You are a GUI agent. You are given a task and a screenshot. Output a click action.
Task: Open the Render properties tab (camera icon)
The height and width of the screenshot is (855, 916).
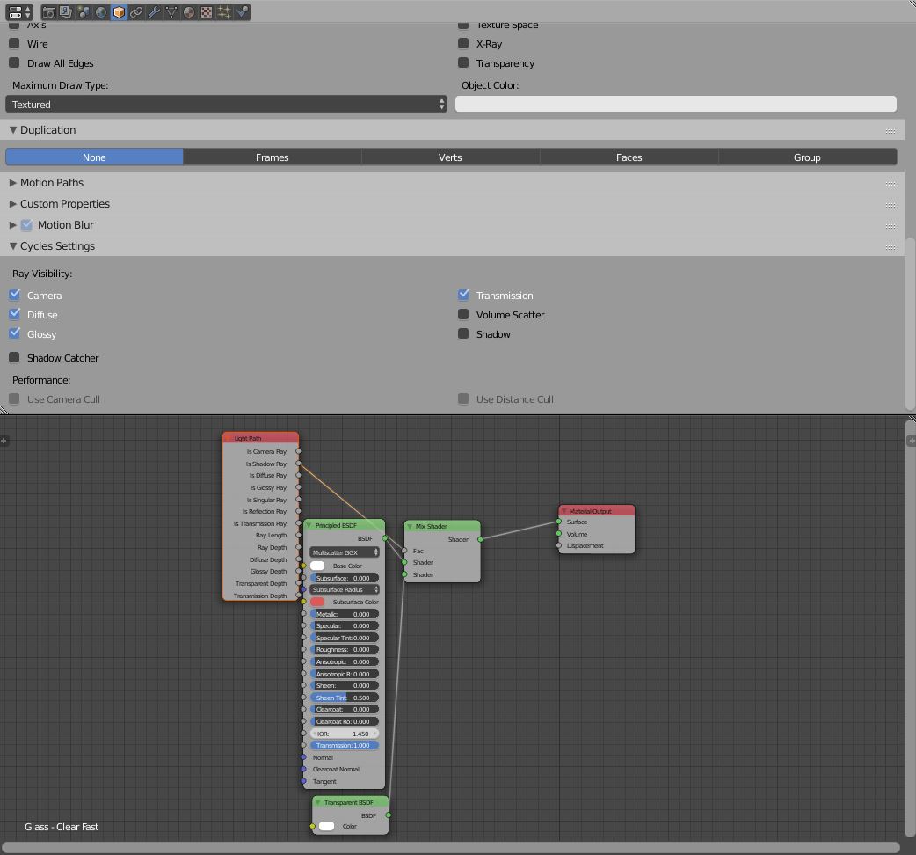49,12
